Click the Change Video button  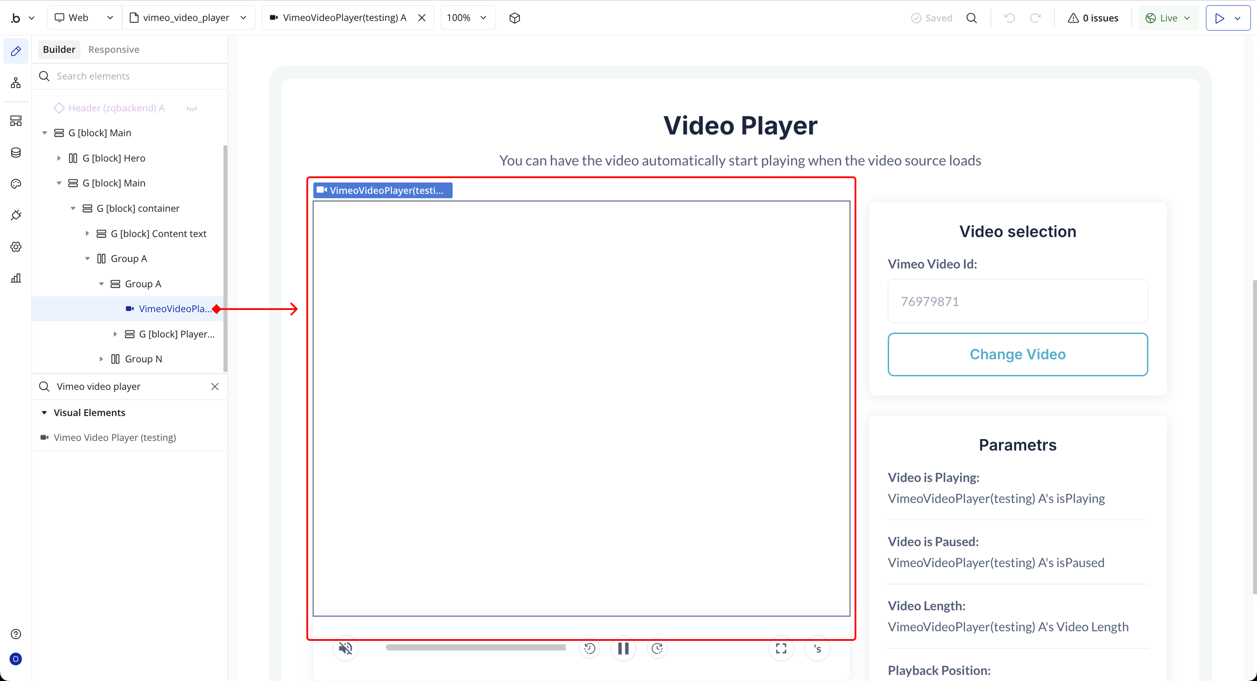[x=1017, y=354]
